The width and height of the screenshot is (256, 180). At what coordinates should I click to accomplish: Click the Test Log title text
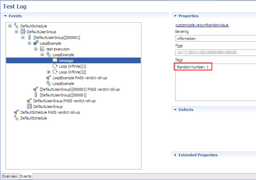click(15, 6)
